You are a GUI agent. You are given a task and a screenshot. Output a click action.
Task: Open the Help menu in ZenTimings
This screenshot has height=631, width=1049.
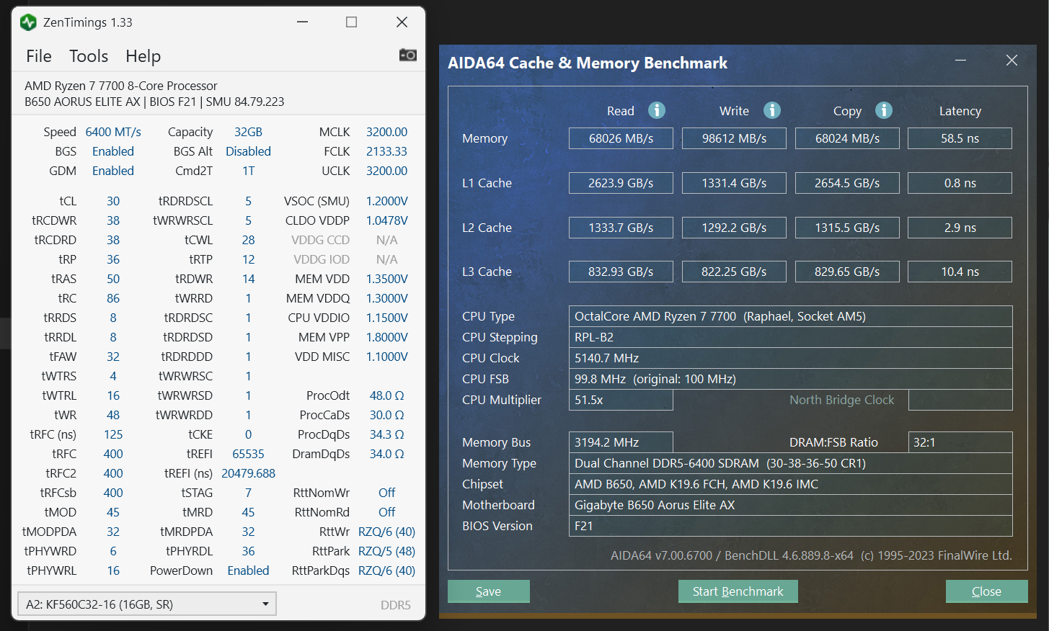143,56
